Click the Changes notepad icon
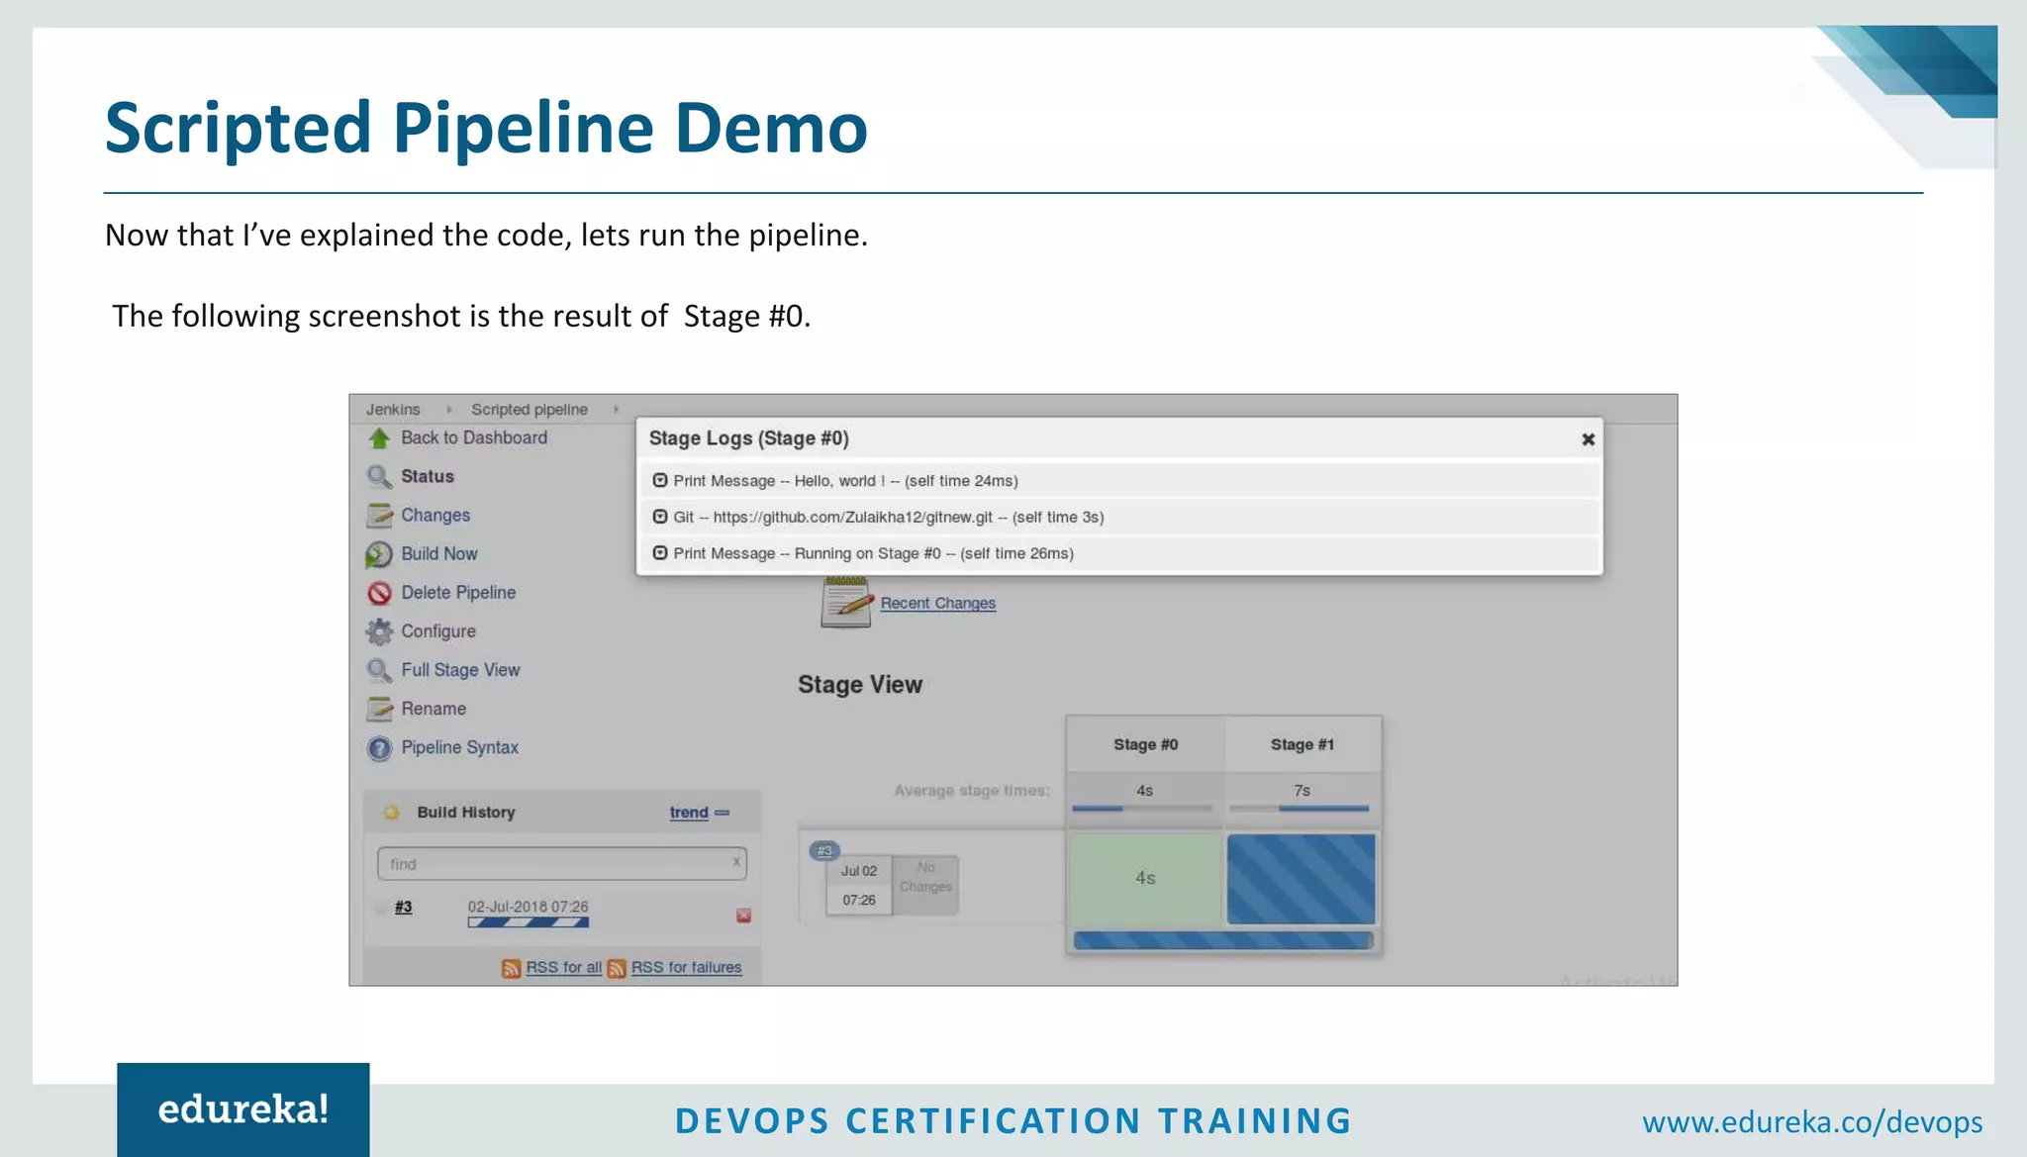Image resolution: width=2027 pixels, height=1157 pixels. [x=379, y=516]
